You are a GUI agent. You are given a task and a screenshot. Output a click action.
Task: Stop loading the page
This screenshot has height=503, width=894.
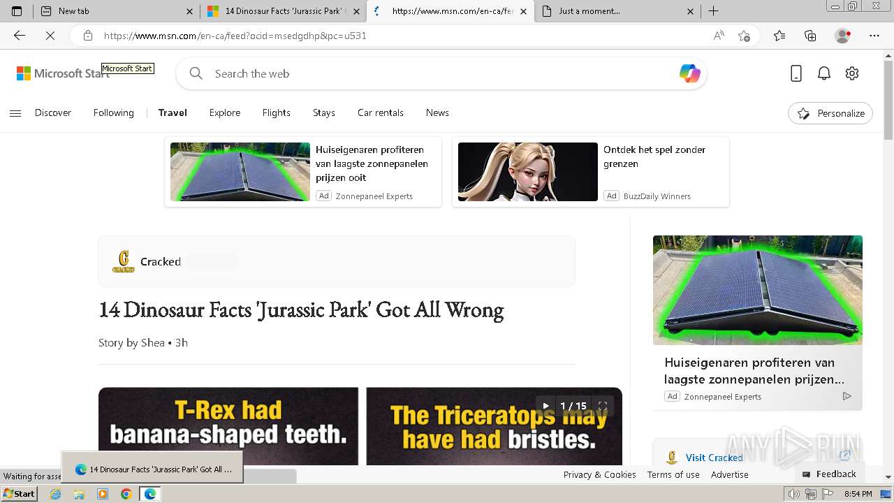click(50, 36)
